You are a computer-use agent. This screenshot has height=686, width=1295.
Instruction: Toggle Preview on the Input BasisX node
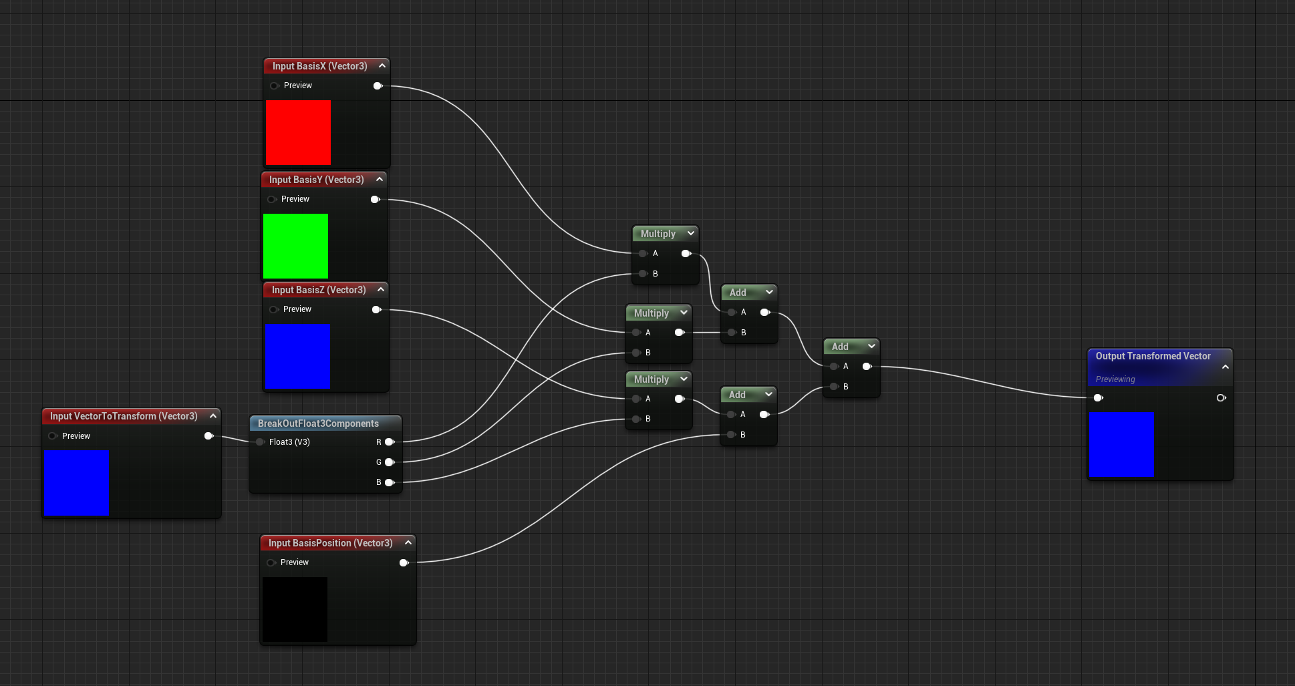click(273, 85)
